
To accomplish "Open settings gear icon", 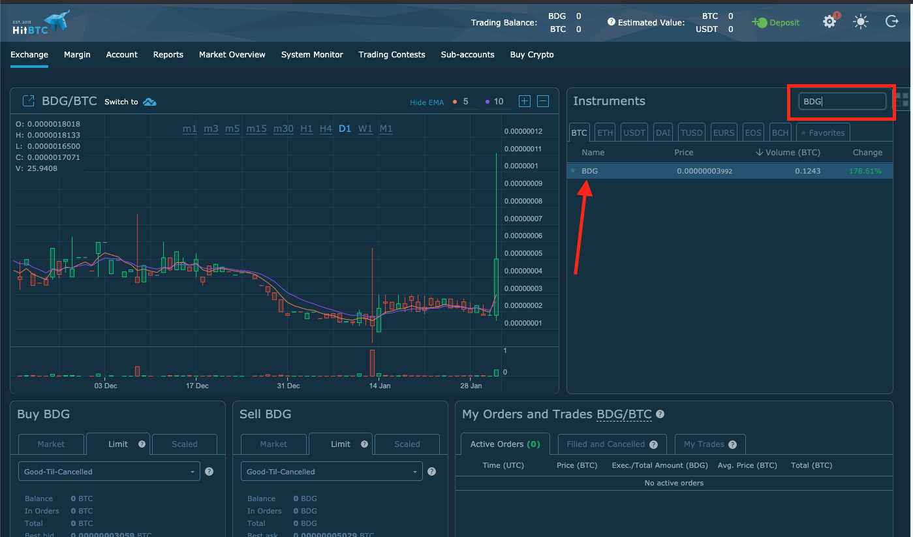I will click(829, 22).
